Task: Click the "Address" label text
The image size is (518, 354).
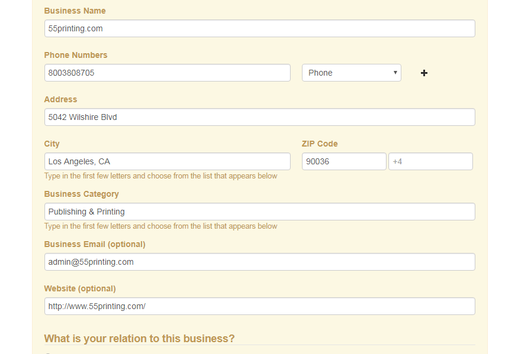Action: (x=60, y=99)
